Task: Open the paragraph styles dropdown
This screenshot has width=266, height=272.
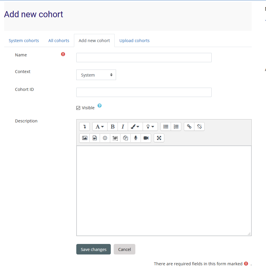Action: click(100, 127)
